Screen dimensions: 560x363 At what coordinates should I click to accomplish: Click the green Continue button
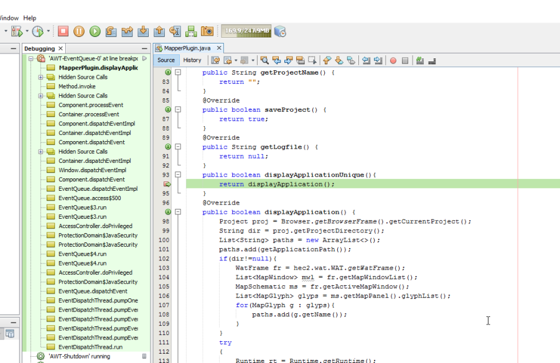[95, 30]
